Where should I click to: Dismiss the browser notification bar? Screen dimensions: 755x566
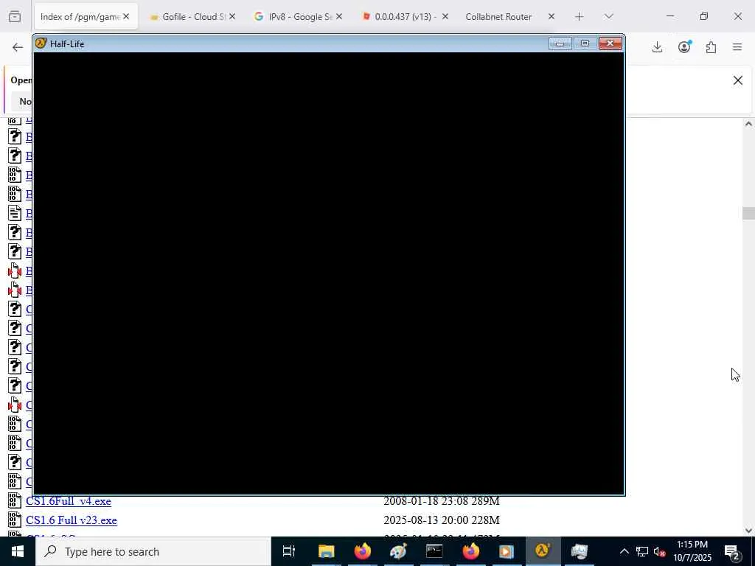[x=737, y=80]
